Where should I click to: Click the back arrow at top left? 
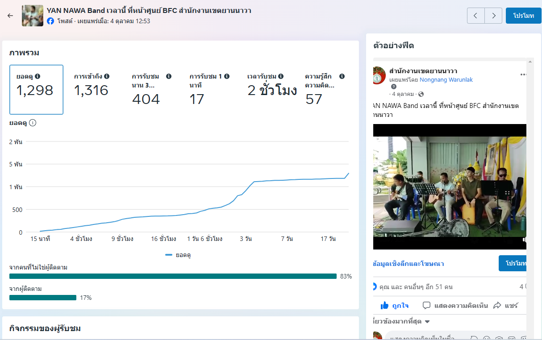[x=10, y=16]
